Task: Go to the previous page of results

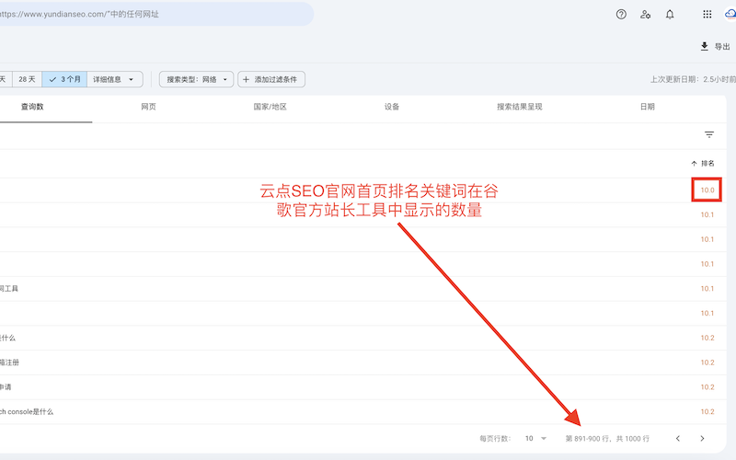Action: [x=678, y=439]
